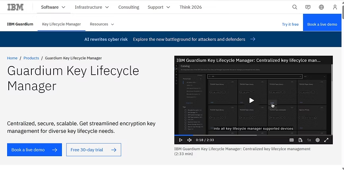Go to the Products breadcrumb
This screenshot has width=344, height=170.
(31, 58)
